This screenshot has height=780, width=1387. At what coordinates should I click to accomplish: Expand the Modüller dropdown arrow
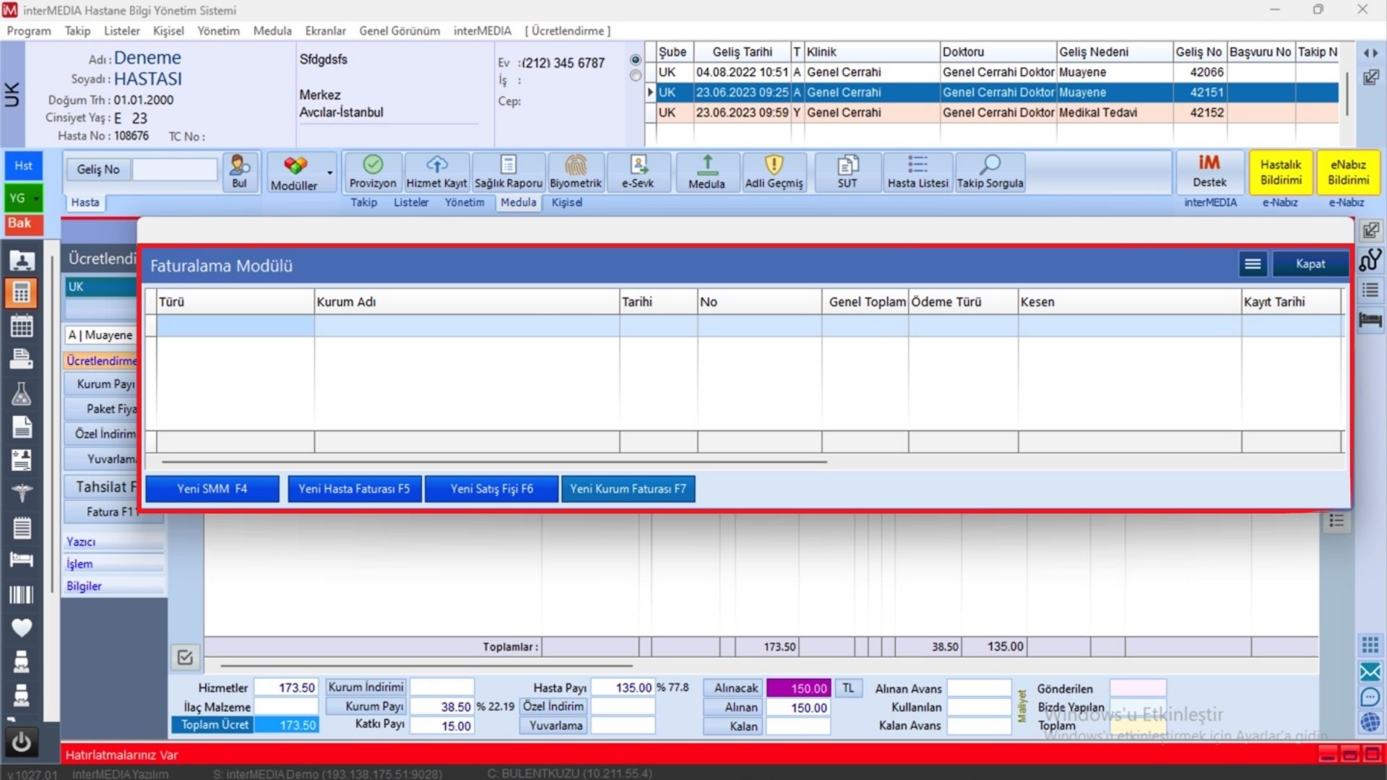point(330,173)
